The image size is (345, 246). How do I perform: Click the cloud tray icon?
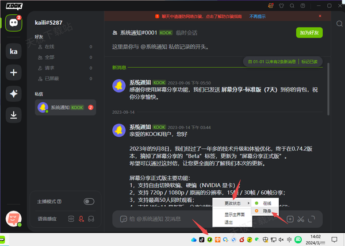click(x=194, y=240)
